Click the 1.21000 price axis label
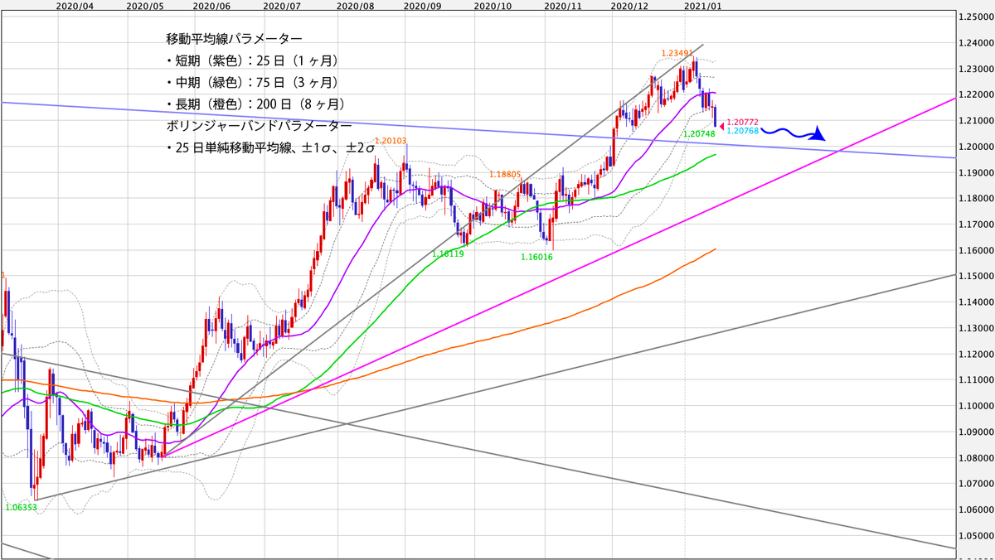 (x=975, y=120)
